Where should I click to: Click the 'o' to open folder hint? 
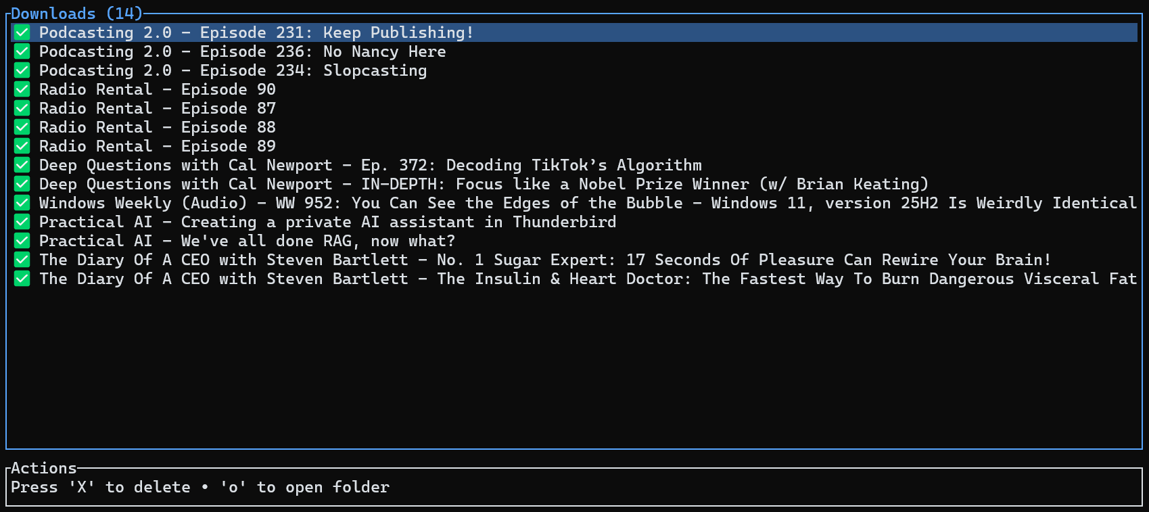point(304,487)
